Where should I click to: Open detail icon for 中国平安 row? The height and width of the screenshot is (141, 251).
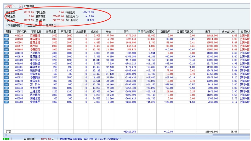click(6, 81)
